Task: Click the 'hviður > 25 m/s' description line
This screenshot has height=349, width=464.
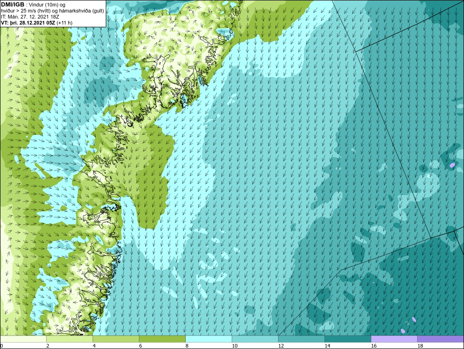Action: pos(52,11)
